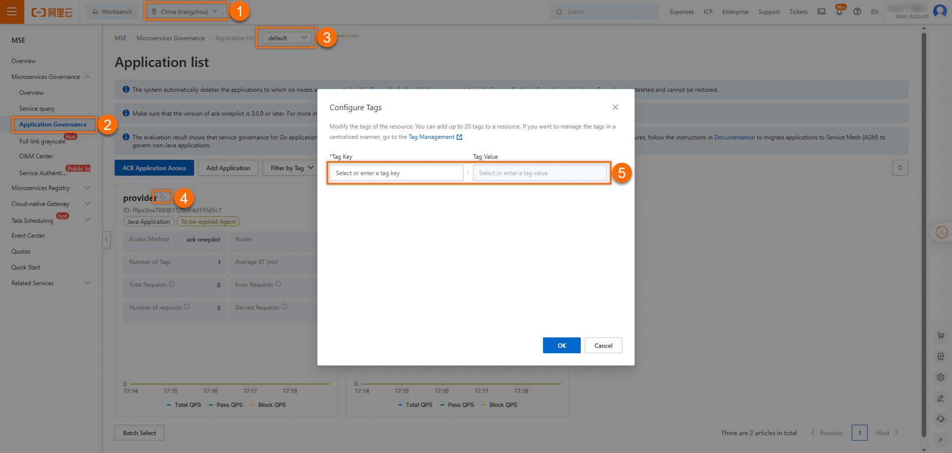The height and width of the screenshot is (453, 952).
Task: Open Full link grayscale in sidebar
Action: (43, 141)
